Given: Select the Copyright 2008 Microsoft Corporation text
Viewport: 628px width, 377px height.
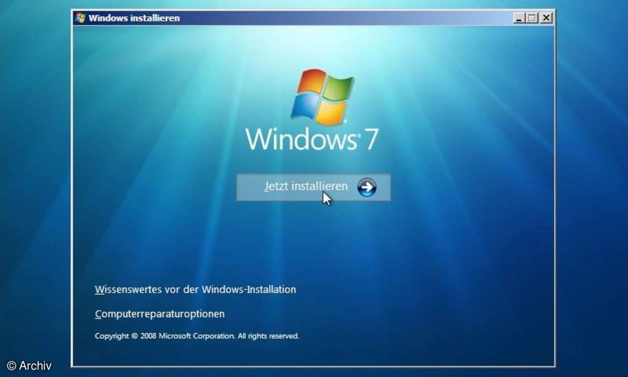Looking at the screenshot, I should pyautogui.click(x=197, y=336).
